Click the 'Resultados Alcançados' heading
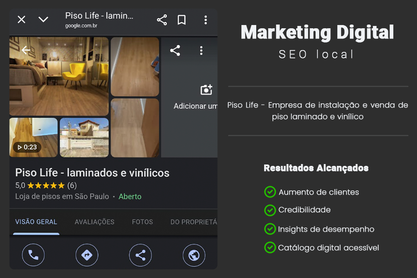 pyautogui.click(x=316, y=168)
